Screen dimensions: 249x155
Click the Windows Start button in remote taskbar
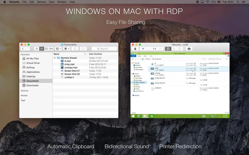click(x=133, y=116)
